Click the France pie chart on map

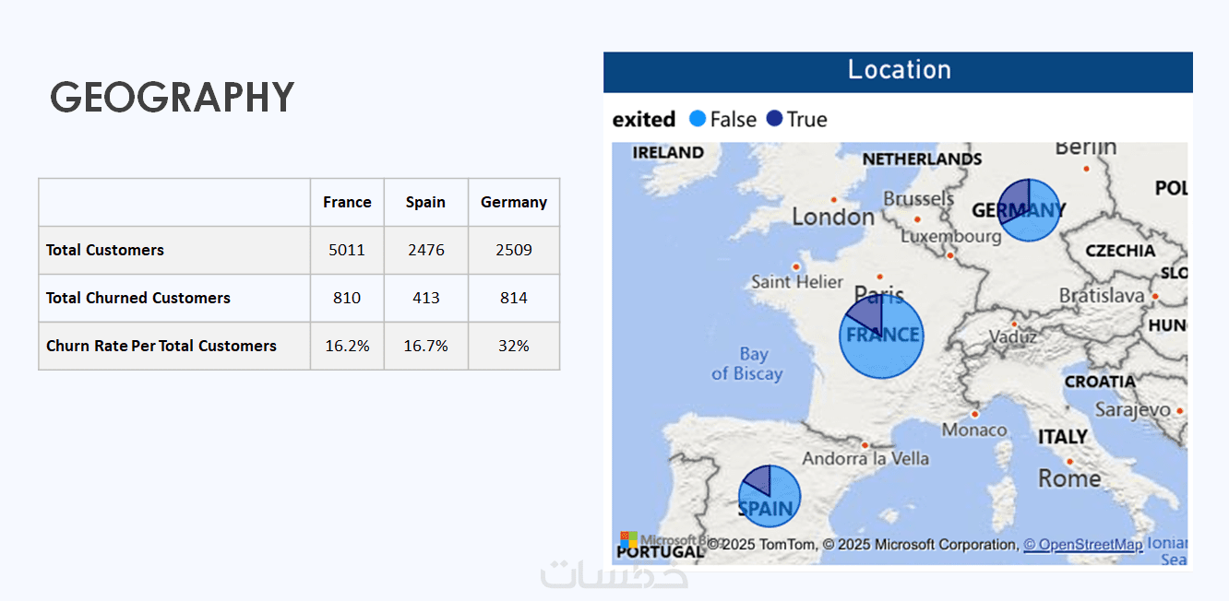tap(881, 336)
